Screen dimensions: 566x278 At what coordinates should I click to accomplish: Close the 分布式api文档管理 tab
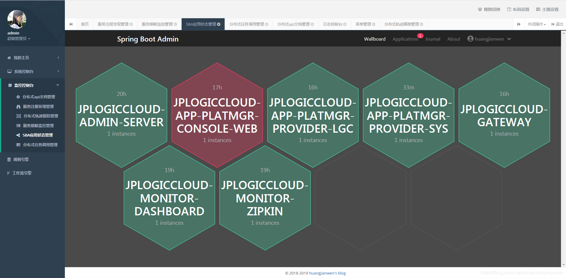[x=312, y=24]
